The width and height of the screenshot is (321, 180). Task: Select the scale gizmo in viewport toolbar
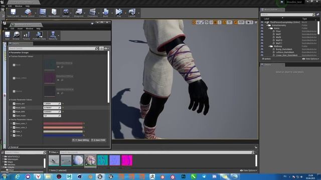click(202, 22)
